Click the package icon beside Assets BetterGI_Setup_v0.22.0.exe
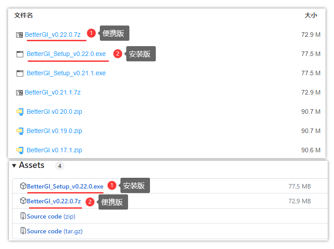Viewport: 334px width, 249px height. point(23,186)
